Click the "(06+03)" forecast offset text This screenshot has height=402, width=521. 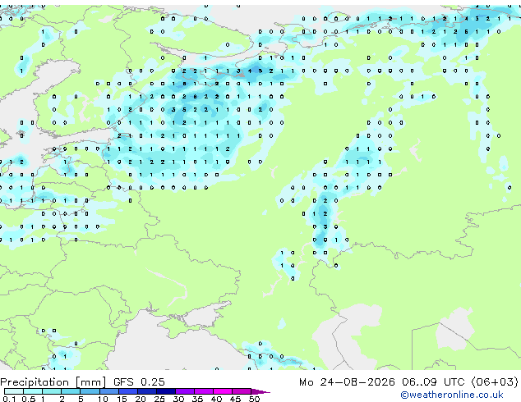[495, 382]
